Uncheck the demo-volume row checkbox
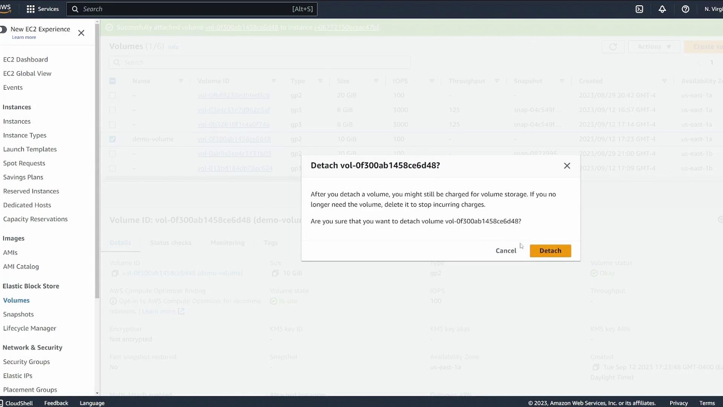This screenshot has height=407, width=723. [112, 139]
